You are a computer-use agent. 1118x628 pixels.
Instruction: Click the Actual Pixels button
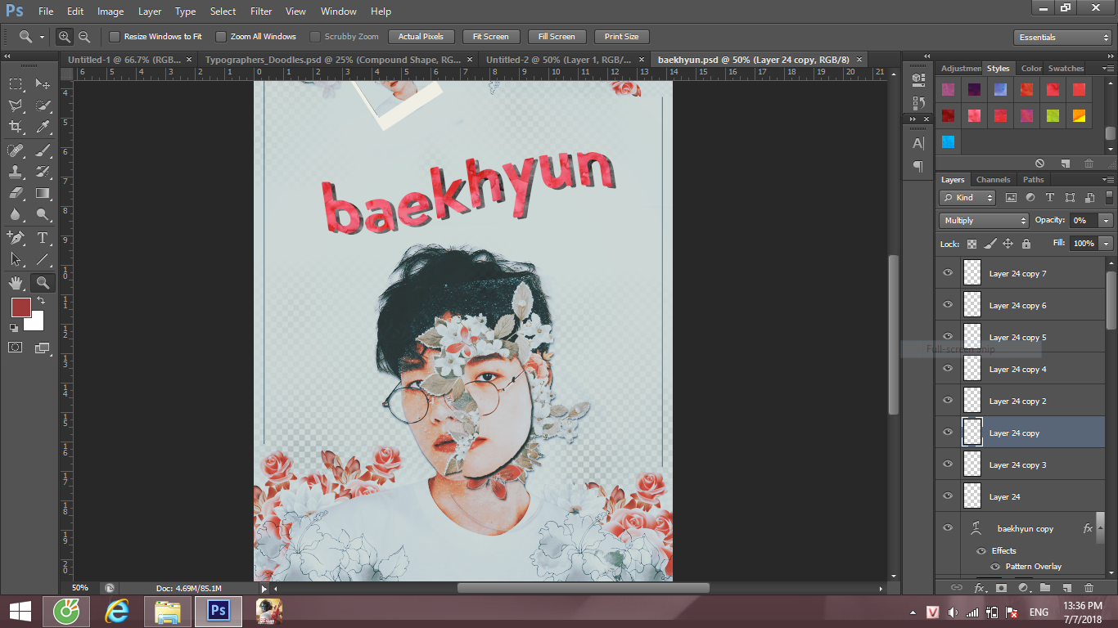pyautogui.click(x=421, y=37)
